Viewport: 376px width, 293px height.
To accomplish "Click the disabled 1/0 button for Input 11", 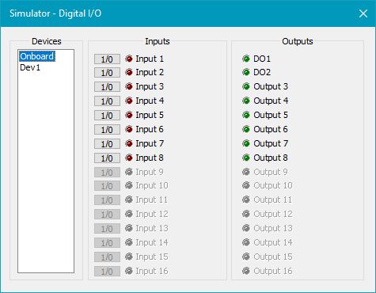I will (107, 200).
